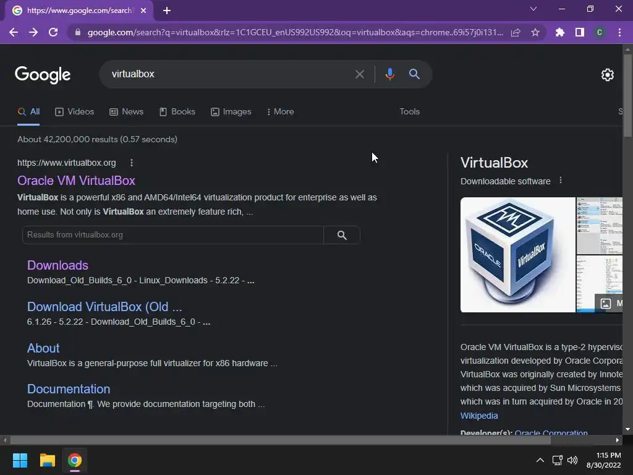Open the Wikipedia link in panel
The width and height of the screenshot is (633, 475).
[x=479, y=416]
